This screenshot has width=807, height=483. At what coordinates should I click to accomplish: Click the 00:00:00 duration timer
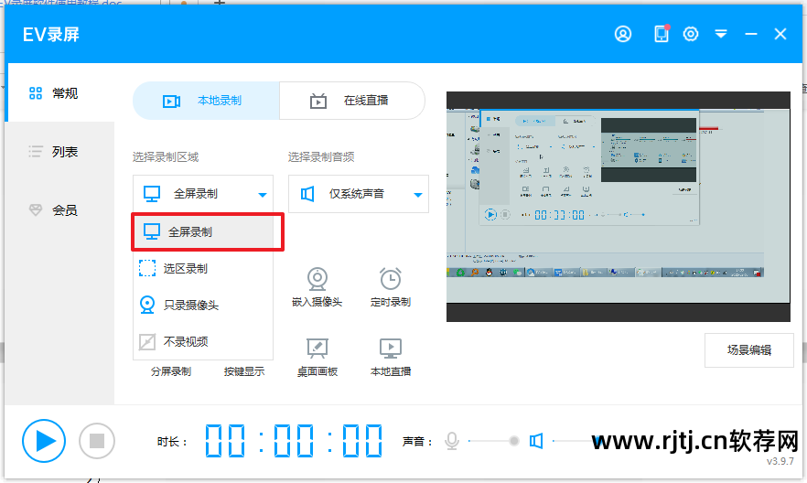point(294,441)
